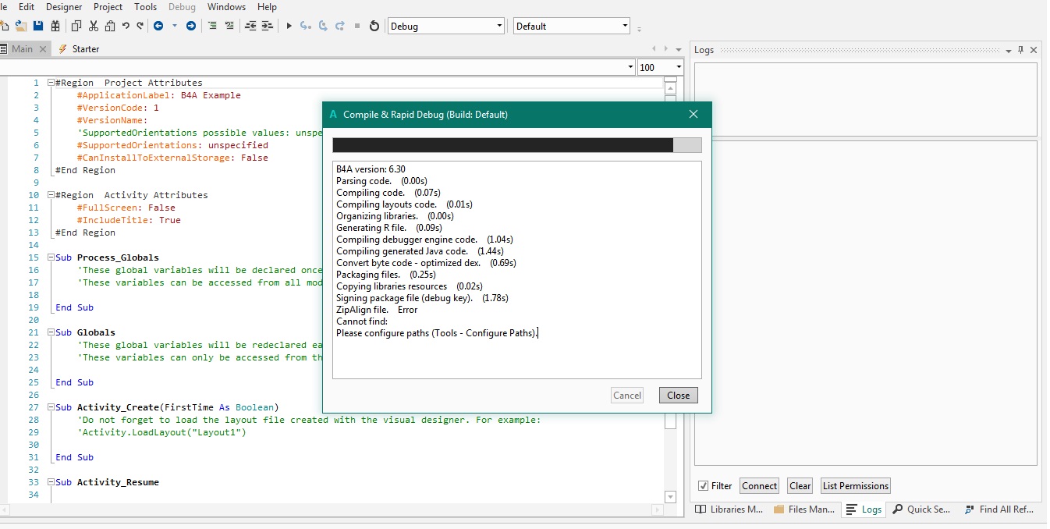1050x529 pixels.
Task: Toggle the Filter checkbox in the Logs panel
Action: pos(704,486)
